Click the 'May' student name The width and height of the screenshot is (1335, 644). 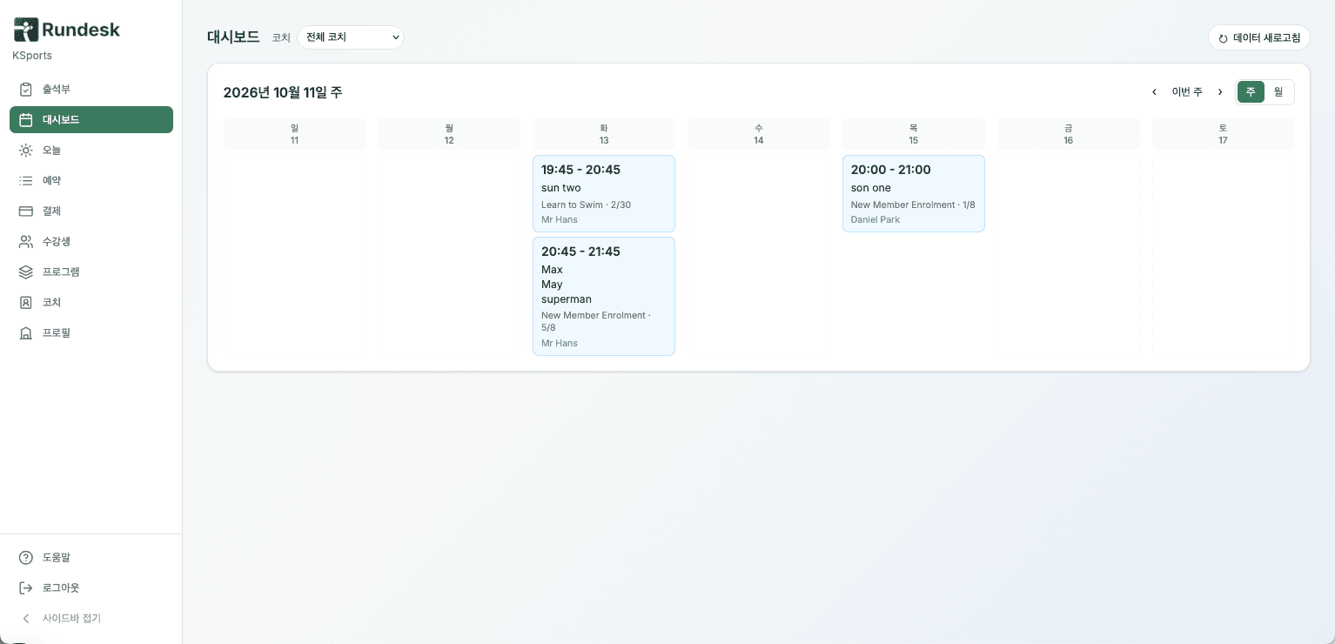(x=552, y=285)
